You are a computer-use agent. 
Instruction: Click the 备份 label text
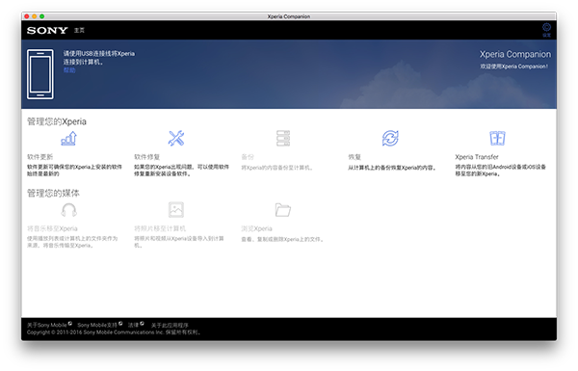pyautogui.click(x=248, y=157)
